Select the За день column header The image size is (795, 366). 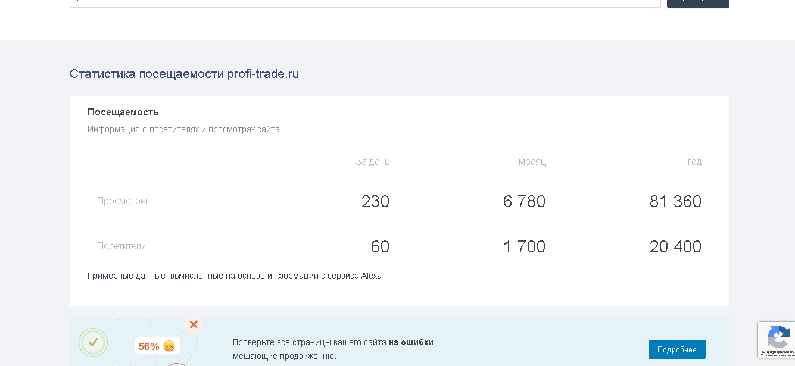coord(373,162)
